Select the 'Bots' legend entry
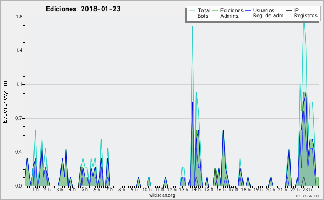This screenshot has width=324, height=200. point(203,16)
